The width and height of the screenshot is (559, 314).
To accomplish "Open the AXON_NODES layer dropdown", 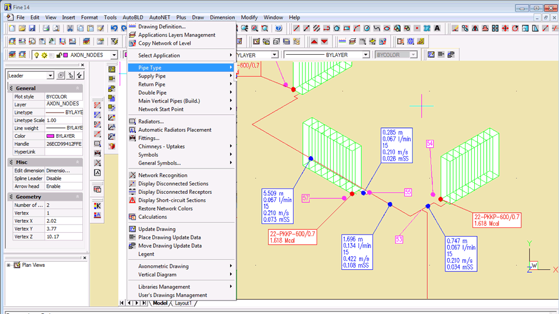I will click(114, 55).
